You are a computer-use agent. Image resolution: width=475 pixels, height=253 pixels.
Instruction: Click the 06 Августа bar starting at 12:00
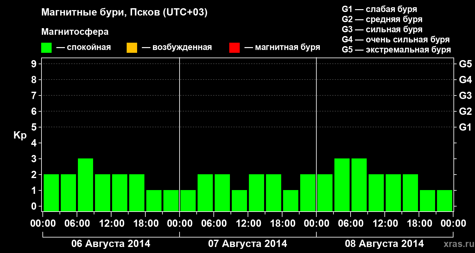point(120,193)
